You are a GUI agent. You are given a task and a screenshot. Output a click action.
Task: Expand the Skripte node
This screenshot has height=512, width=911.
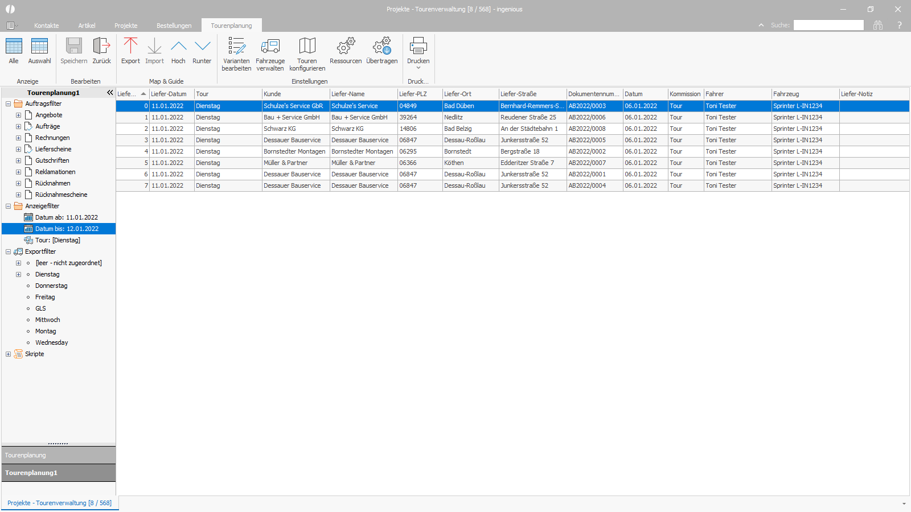pos(8,354)
